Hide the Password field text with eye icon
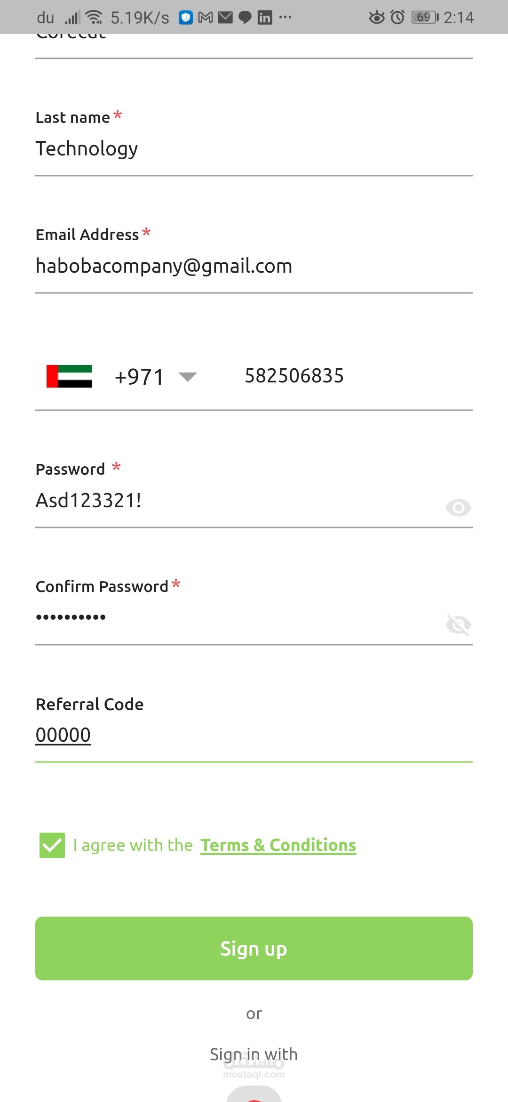 [458, 508]
